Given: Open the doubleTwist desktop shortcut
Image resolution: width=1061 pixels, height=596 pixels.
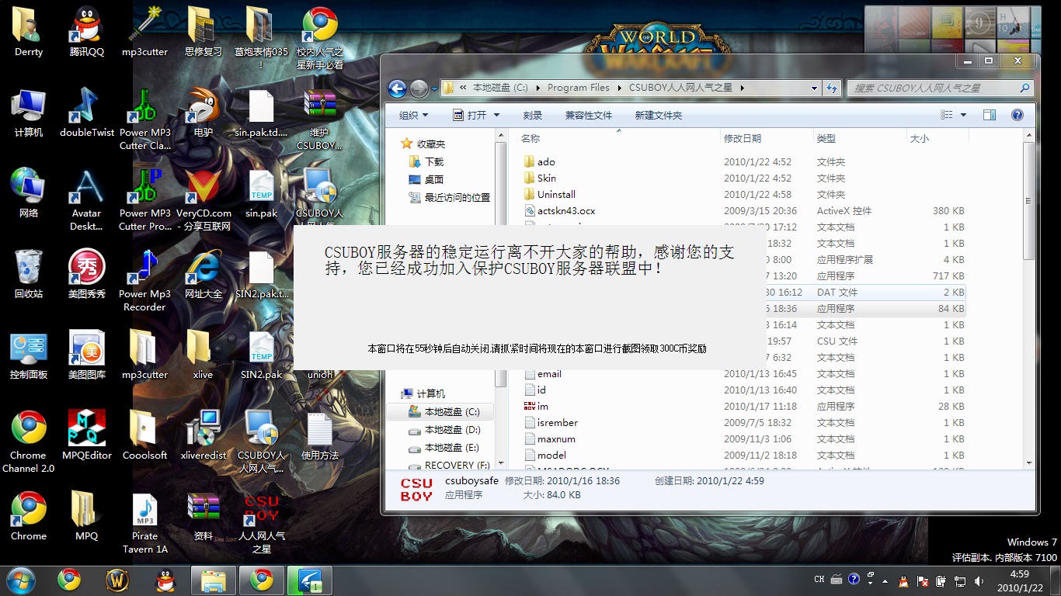Looking at the screenshot, I should [x=87, y=113].
